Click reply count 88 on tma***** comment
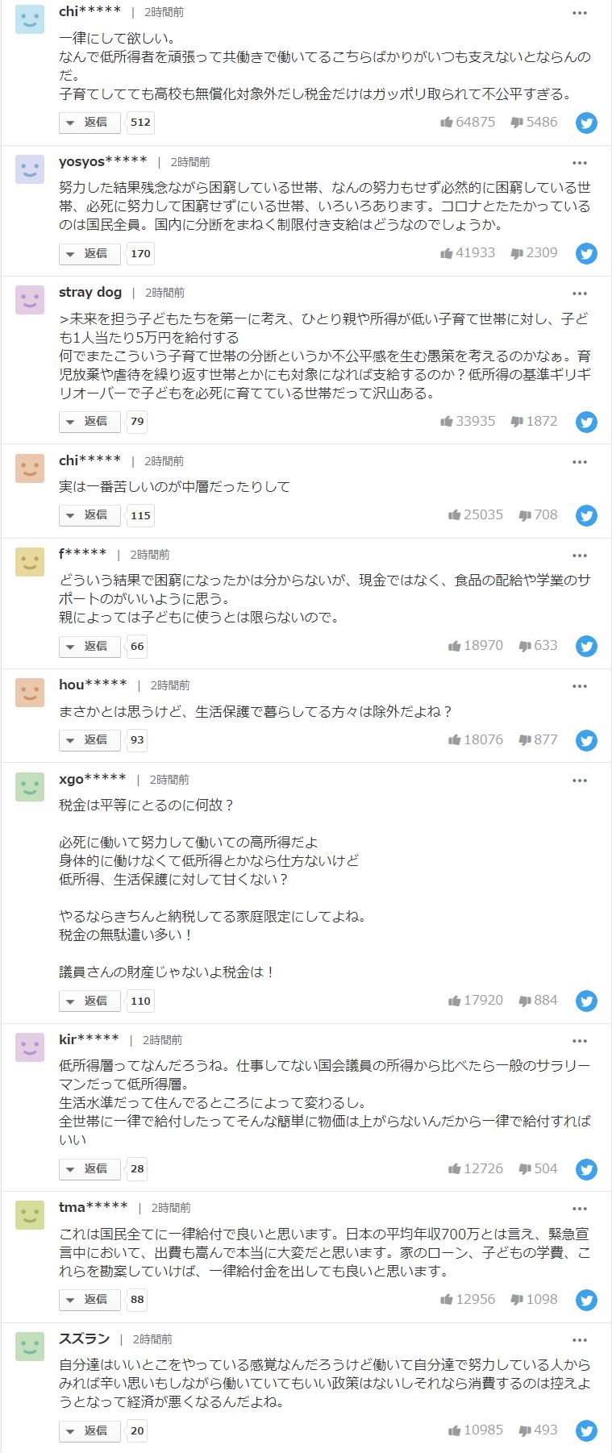The height and width of the screenshot is (1453, 612). (x=137, y=1300)
